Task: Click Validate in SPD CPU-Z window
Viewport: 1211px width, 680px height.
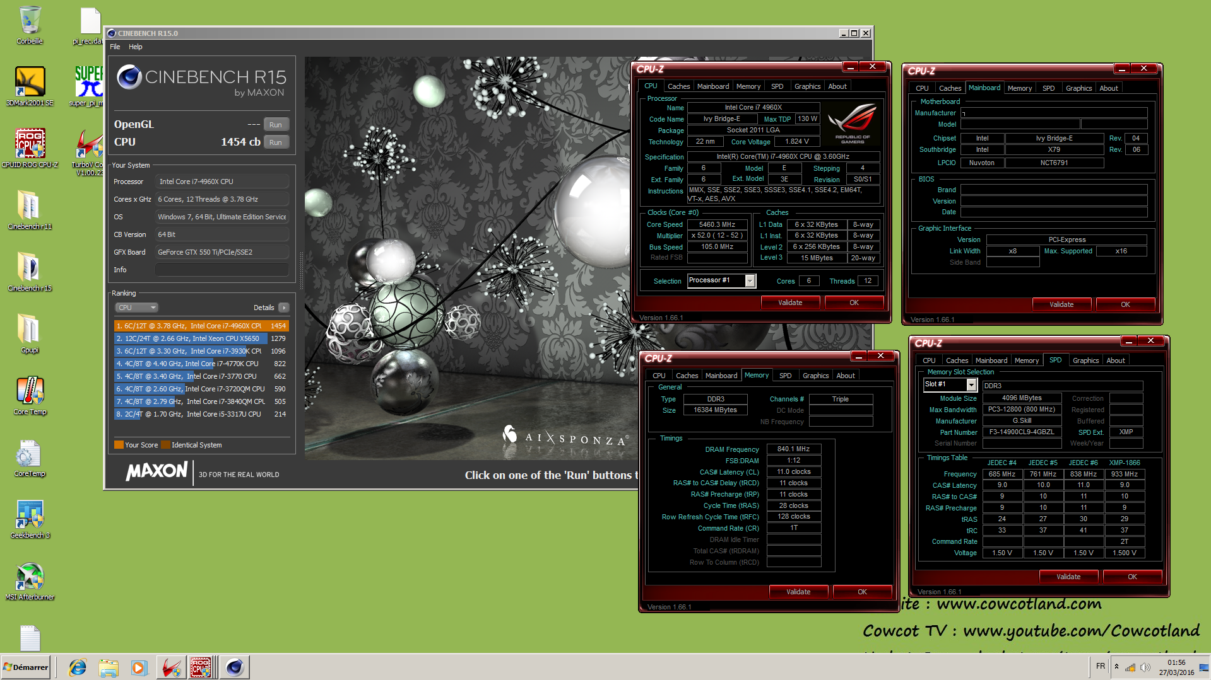Action: tap(1068, 577)
